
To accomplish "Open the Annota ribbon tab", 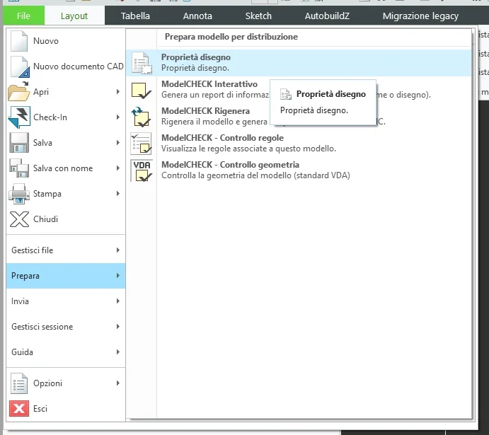I will pos(197,16).
